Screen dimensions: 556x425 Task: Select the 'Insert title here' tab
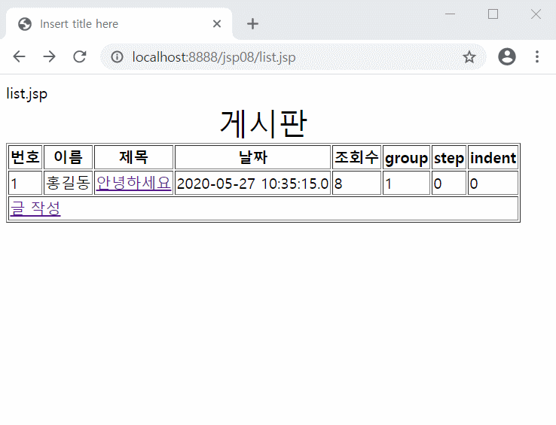point(119,24)
